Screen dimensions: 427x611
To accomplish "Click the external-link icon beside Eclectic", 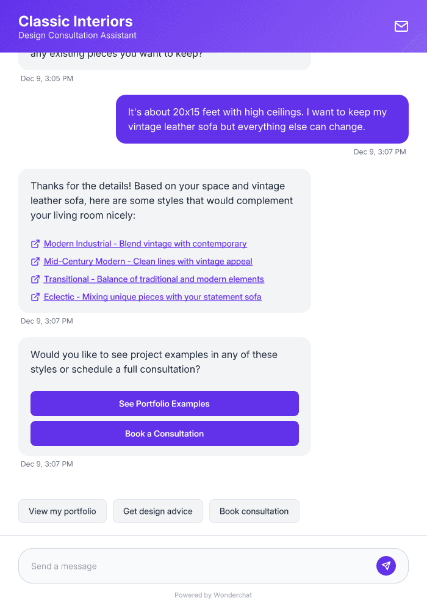I will [35, 296].
